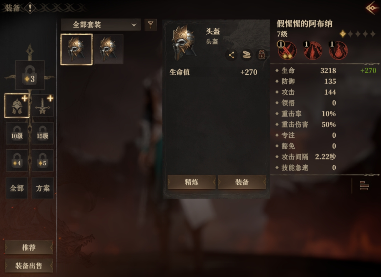The height and width of the screenshot is (277, 381).
Task: Click the crossed swords skill icon
Action: pos(287,50)
